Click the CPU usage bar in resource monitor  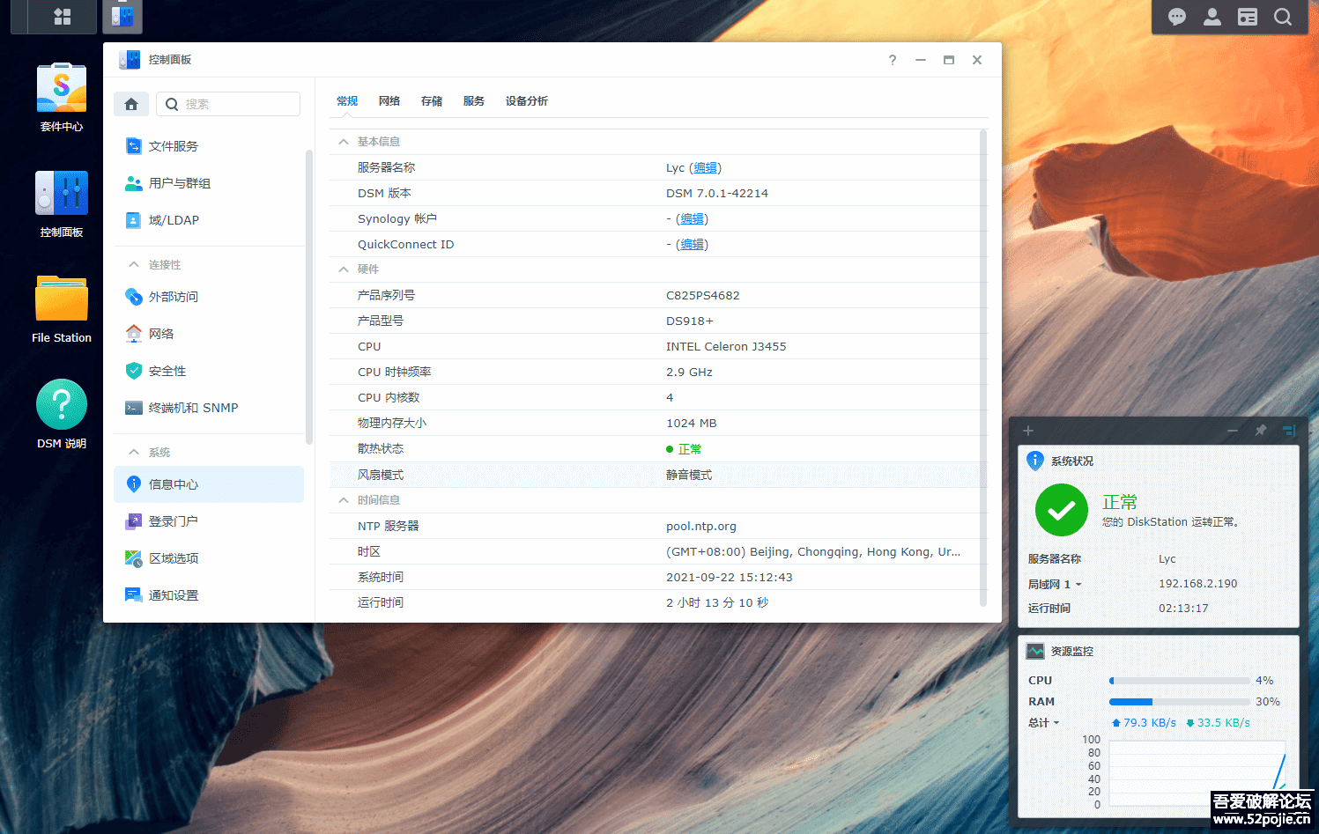click(1180, 681)
